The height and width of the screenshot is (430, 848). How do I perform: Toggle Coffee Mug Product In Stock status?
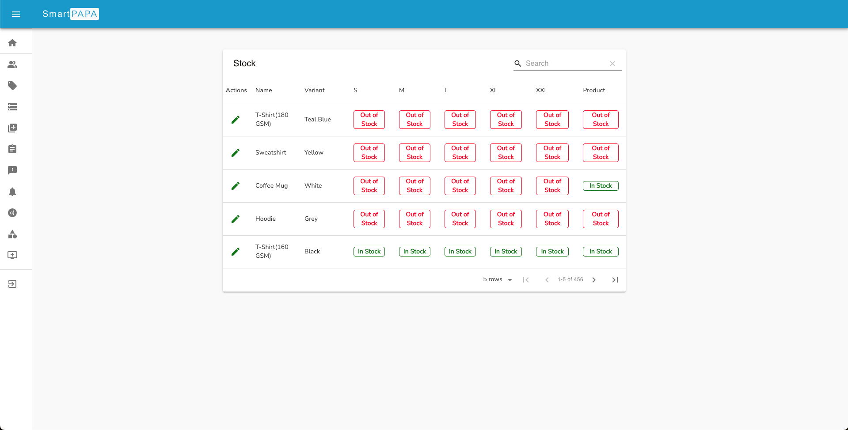pos(600,185)
